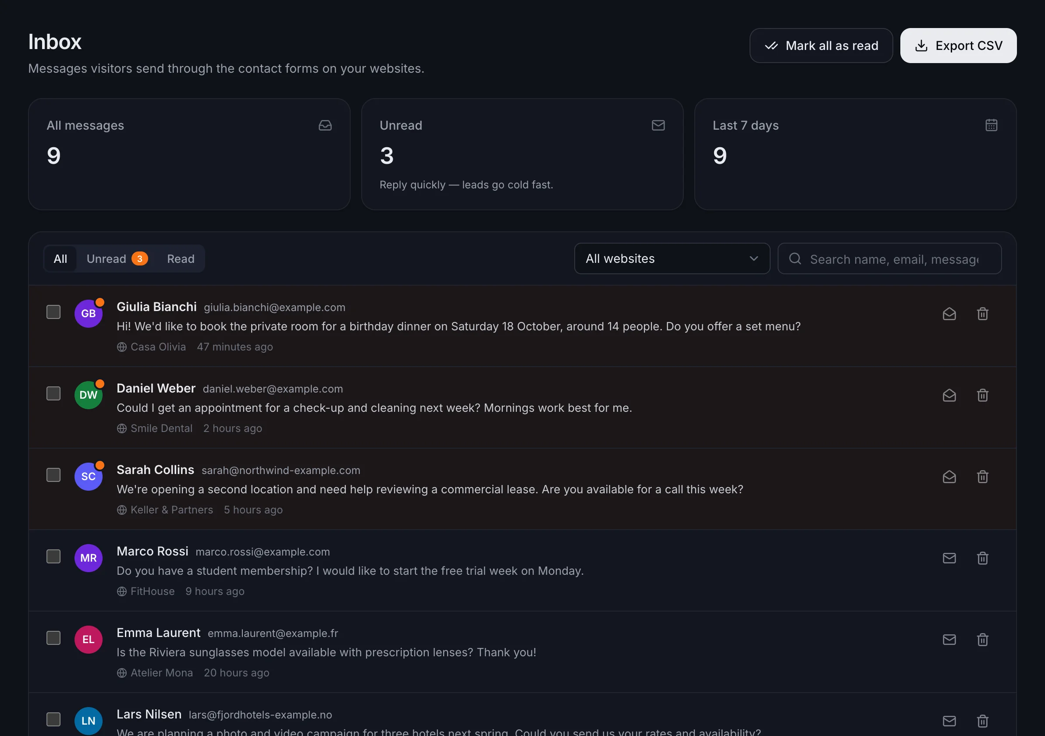Open the Last 7 days stat card
Viewport: 1045px width, 736px height.
click(x=855, y=154)
